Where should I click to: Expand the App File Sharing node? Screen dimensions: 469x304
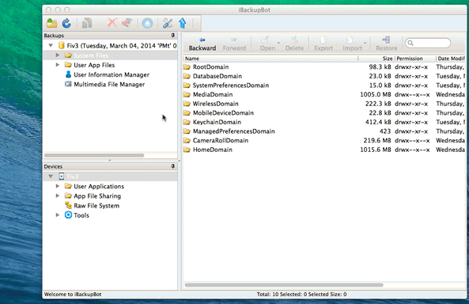(x=58, y=196)
